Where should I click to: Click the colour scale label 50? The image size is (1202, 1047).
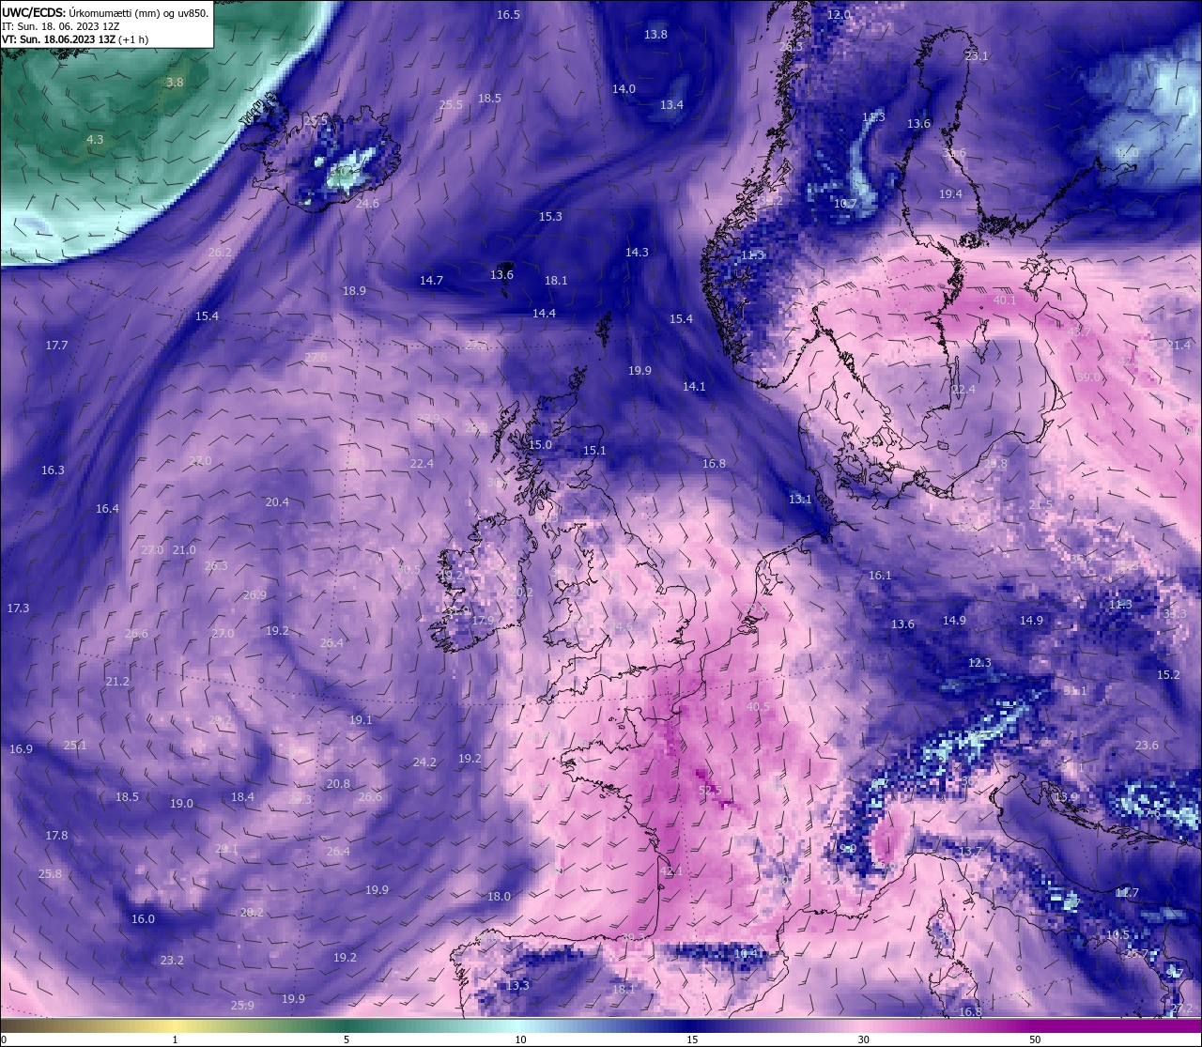[x=1035, y=1039]
